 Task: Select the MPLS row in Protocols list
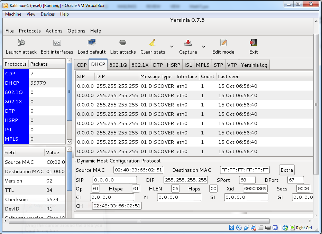35,139
